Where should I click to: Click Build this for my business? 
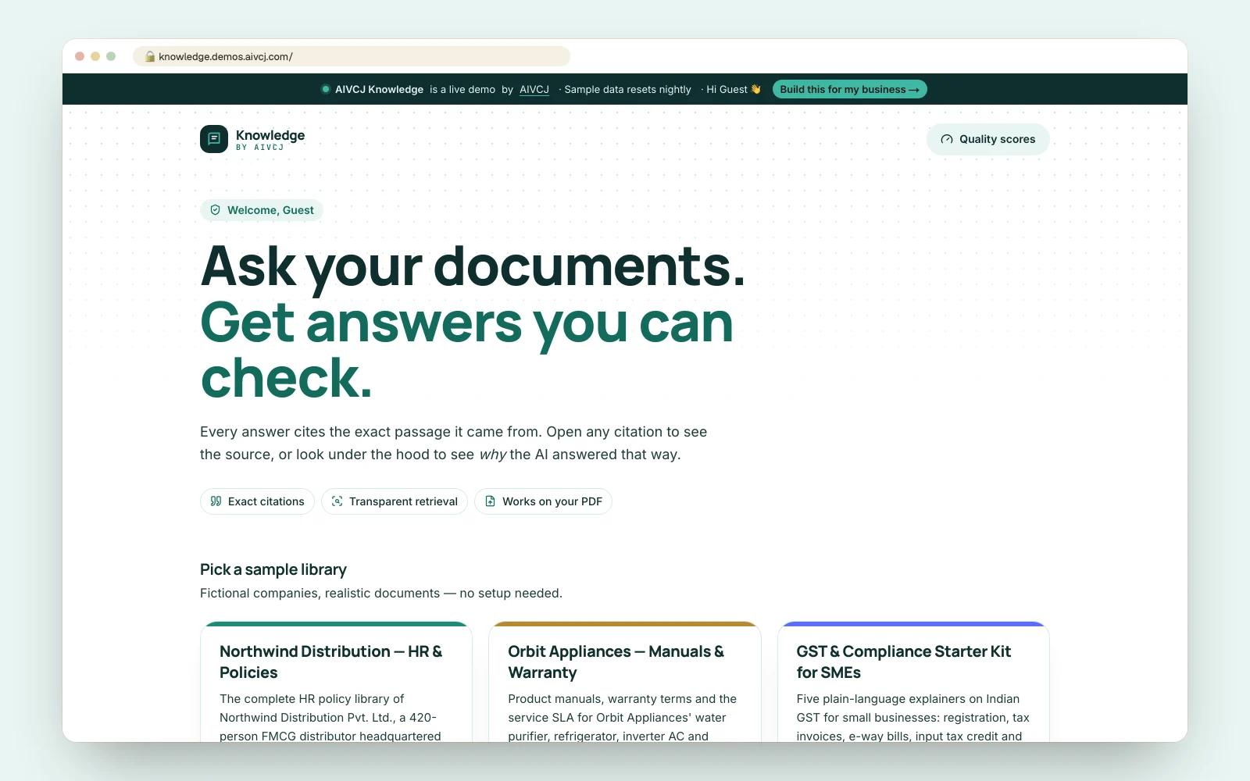pyautogui.click(x=849, y=89)
